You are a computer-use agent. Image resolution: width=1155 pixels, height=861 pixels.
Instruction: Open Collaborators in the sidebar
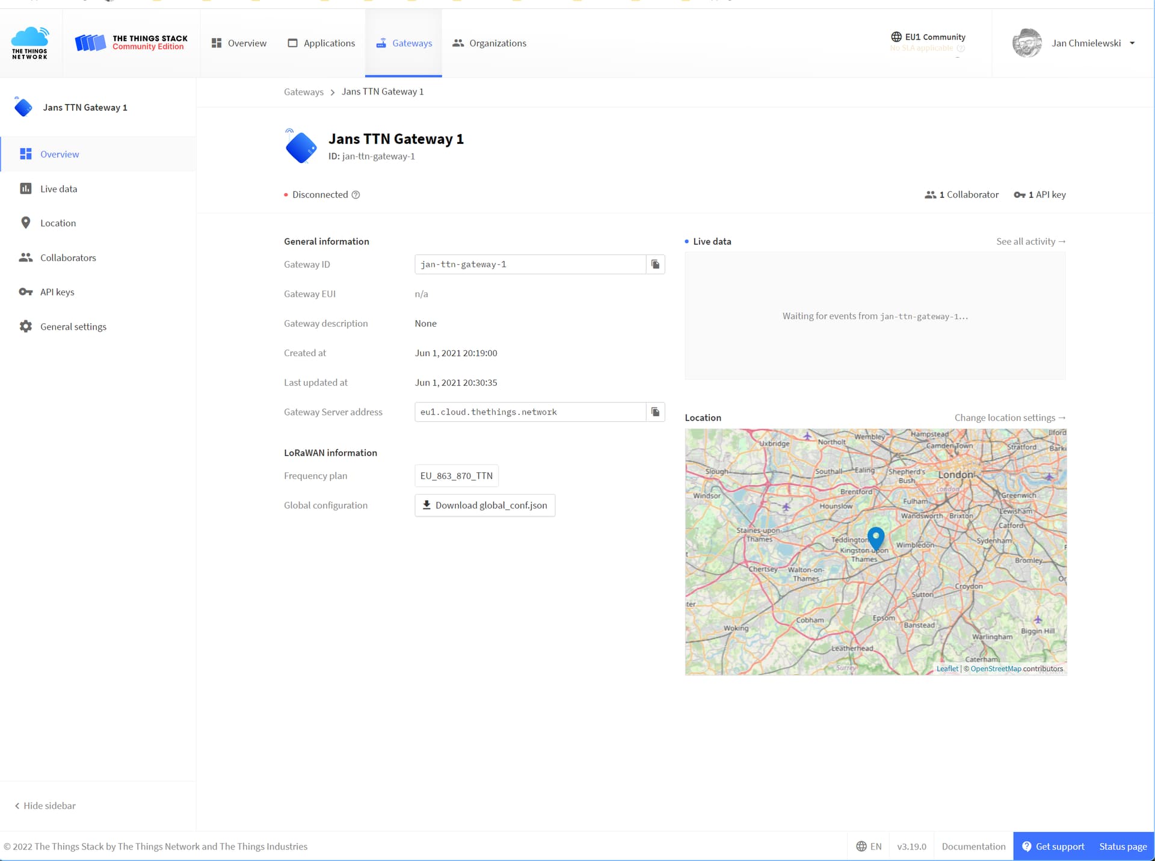[x=98, y=258]
